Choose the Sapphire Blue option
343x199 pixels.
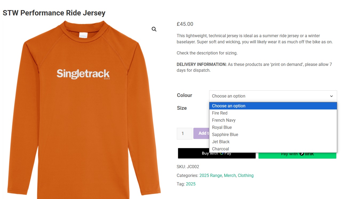tap(225, 134)
